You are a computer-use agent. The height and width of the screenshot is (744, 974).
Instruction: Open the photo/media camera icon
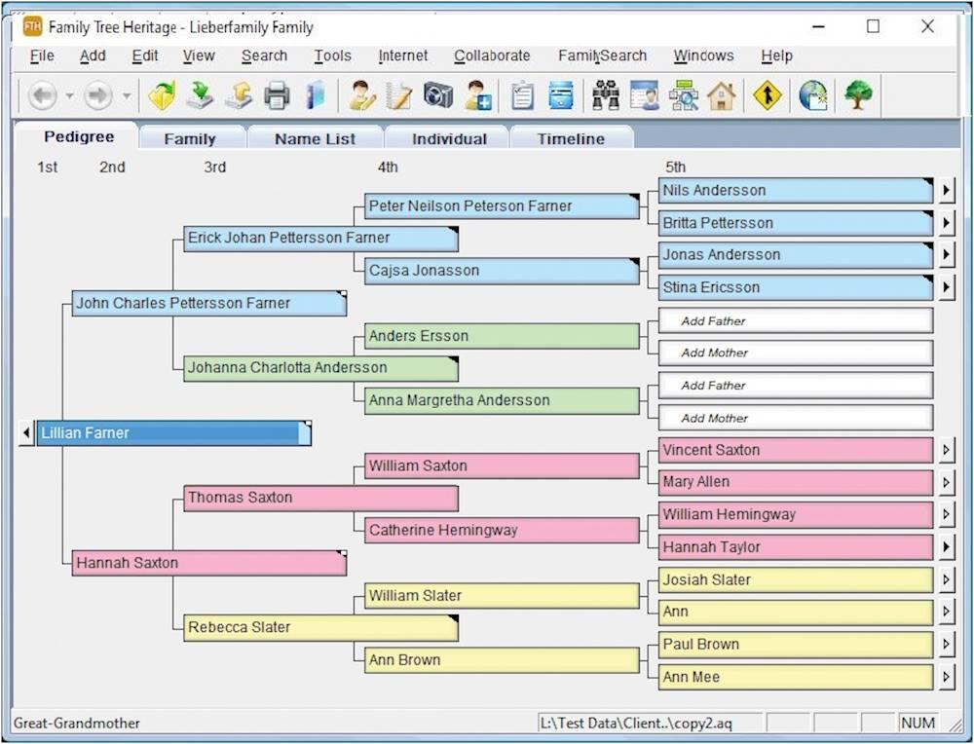tap(437, 95)
